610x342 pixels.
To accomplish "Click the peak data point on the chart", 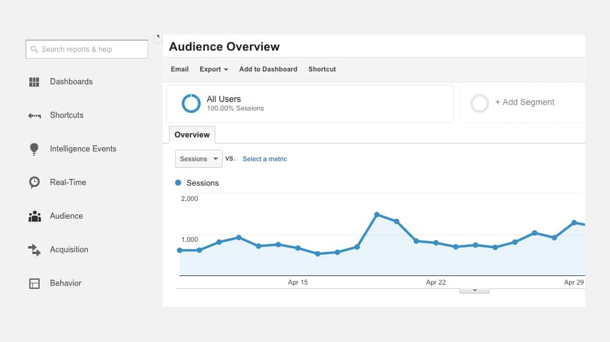I will (377, 214).
